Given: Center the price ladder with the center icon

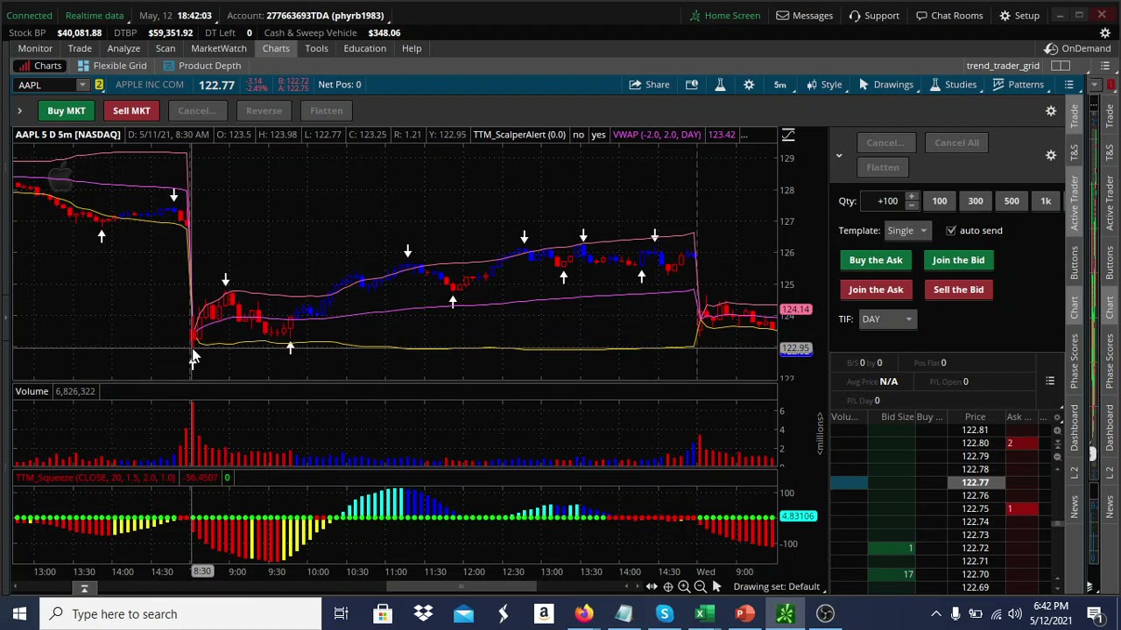Looking at the screenshot, I should pos(1057,444).
